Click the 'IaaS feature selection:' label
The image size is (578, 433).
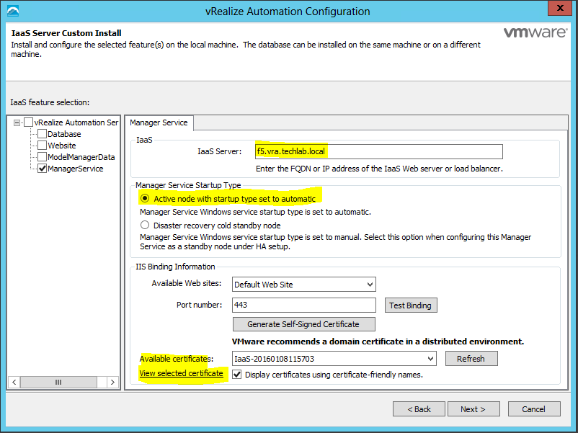[x=50, y=102]
